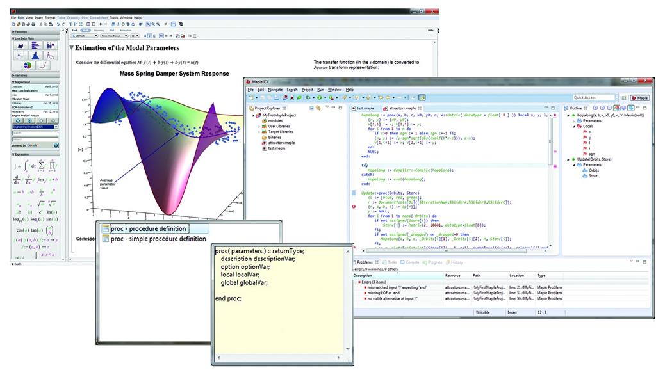Click the Undo icon in Maple worksheet toolbar
This screenshot has height=384, width=665.
[58, 24]
